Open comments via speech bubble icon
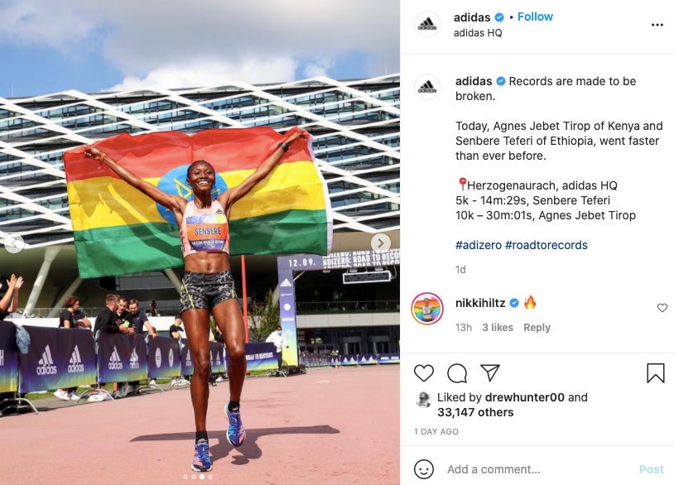 457,373
